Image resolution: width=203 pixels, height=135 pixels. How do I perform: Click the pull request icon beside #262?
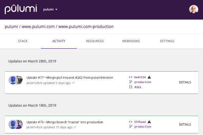131,87
